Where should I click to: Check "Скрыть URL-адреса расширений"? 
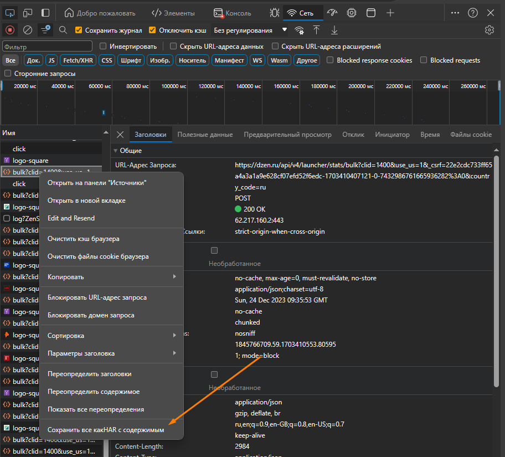(275, 47)
